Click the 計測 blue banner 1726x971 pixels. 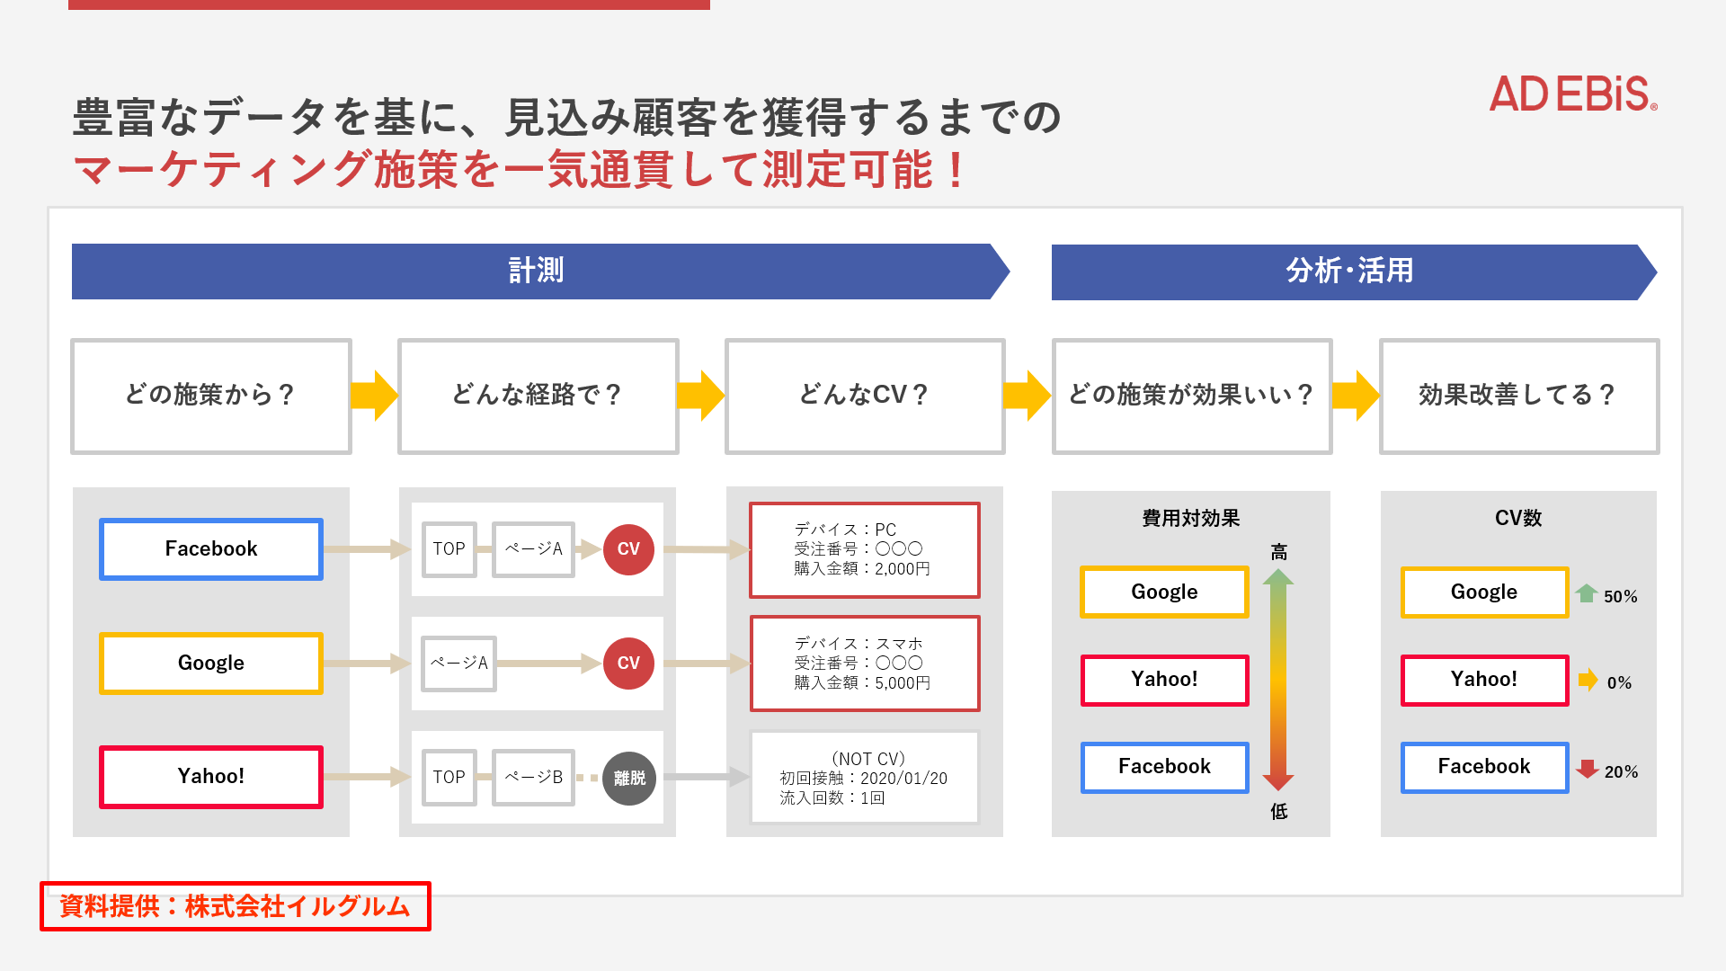[x=540, y=272]
